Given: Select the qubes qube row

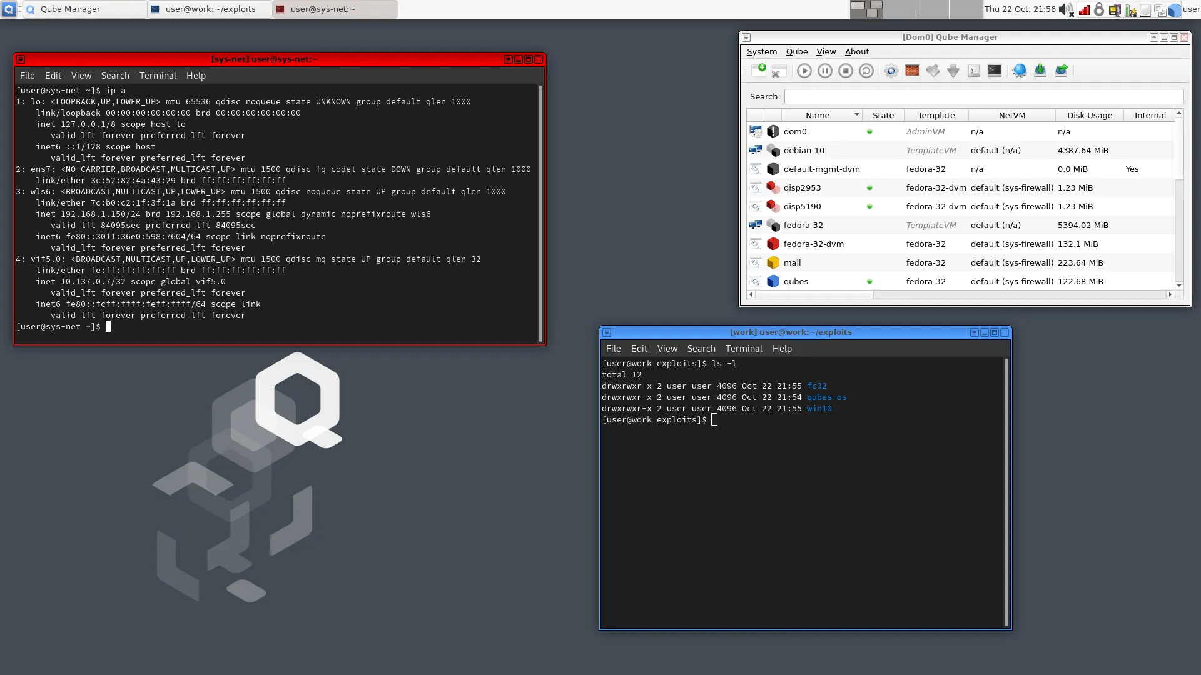Looking at the screenshot, I should coord(960,281).
